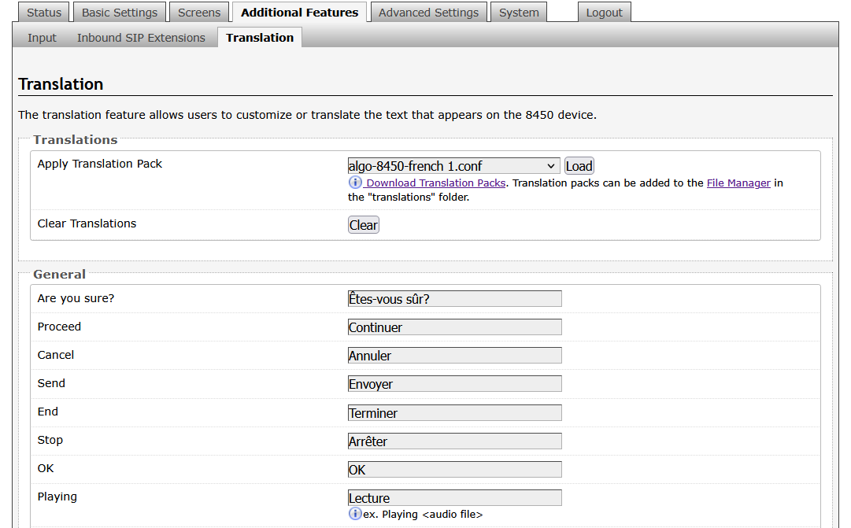The width and height of the screenshot is (851, 528).
Task: Focus the Proceed translation field
Action: pos(454,327)
